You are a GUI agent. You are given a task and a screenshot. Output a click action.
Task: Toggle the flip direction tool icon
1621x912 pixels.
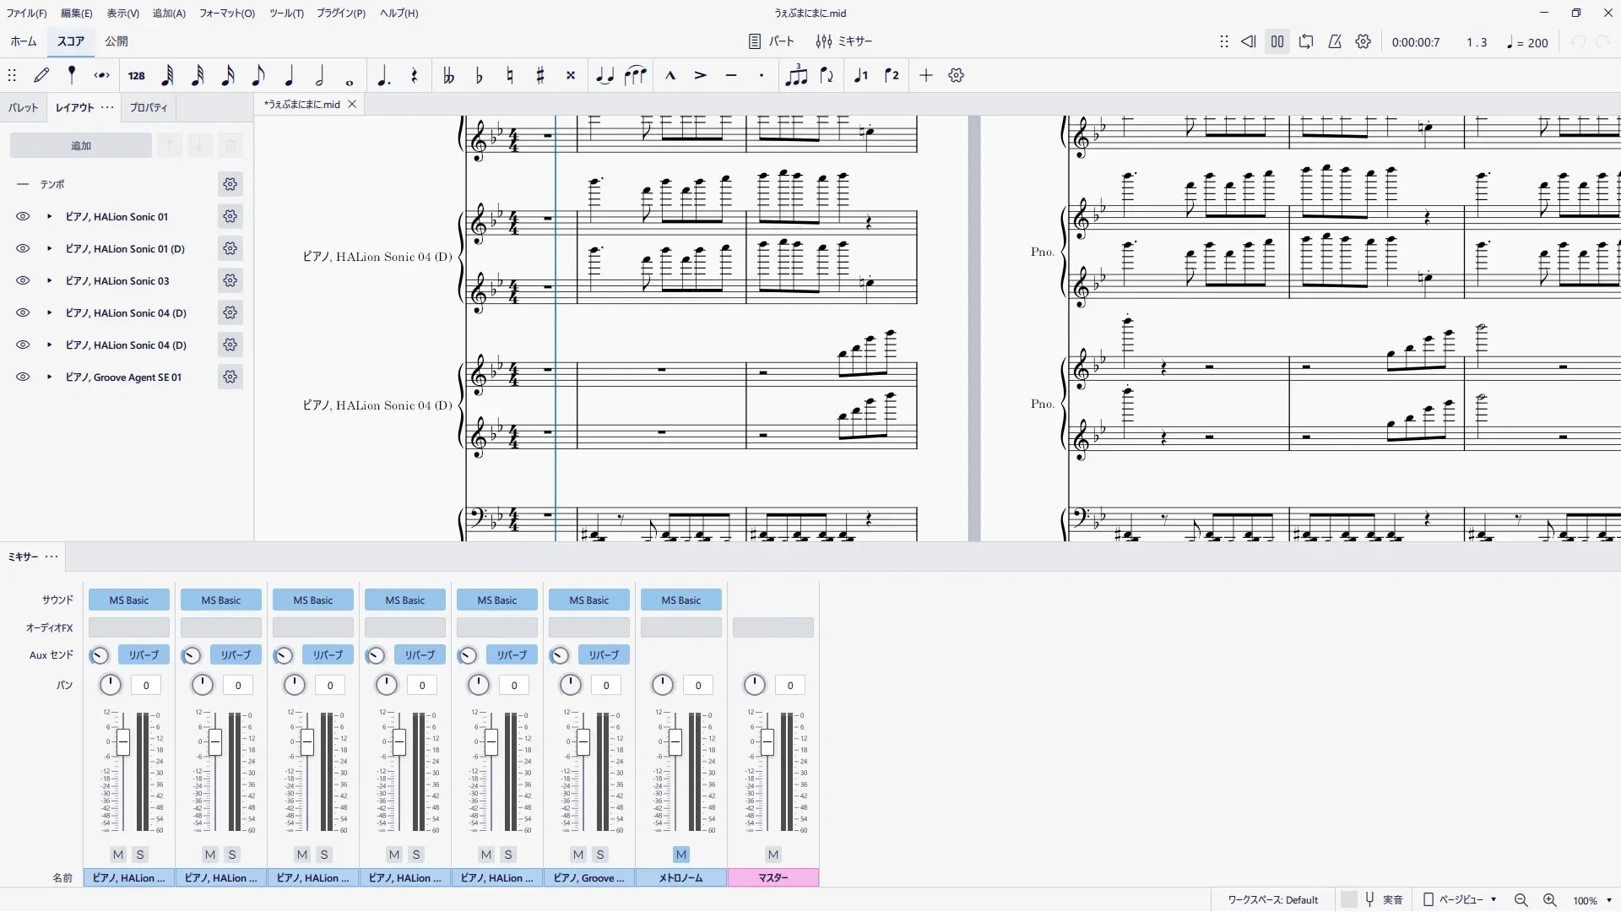(827, 76)
